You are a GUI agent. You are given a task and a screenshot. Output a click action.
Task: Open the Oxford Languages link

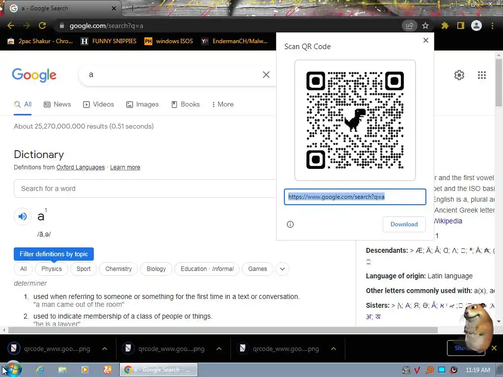click(x=81, y=167)
